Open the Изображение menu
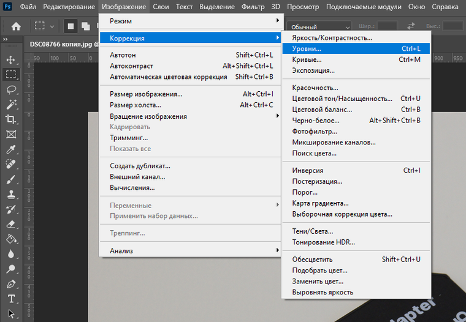 tap(124, 7)
